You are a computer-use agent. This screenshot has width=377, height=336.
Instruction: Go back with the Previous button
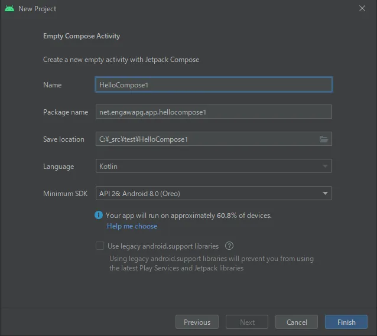pyautogui.click(x=197, y=322)
